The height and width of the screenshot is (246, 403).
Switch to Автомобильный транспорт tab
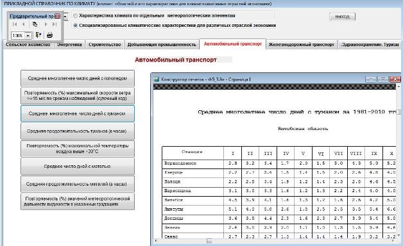[232, 44]
